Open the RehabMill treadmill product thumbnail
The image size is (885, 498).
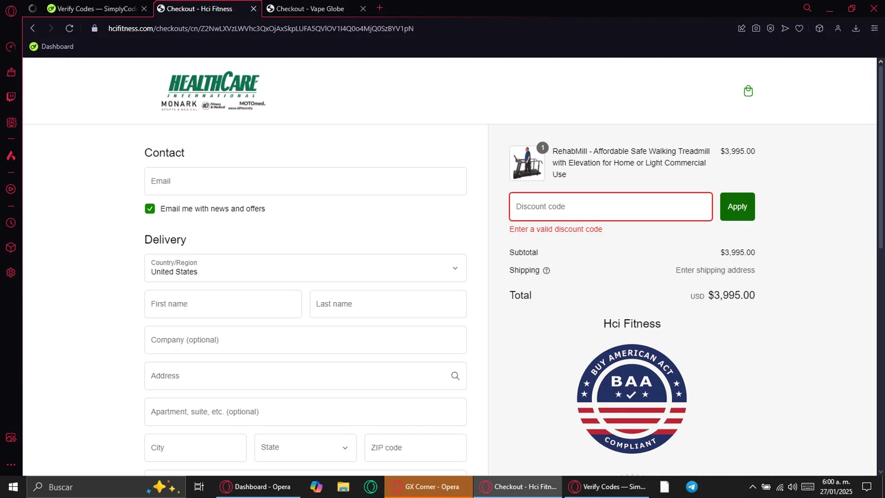[x=527, y=163]
